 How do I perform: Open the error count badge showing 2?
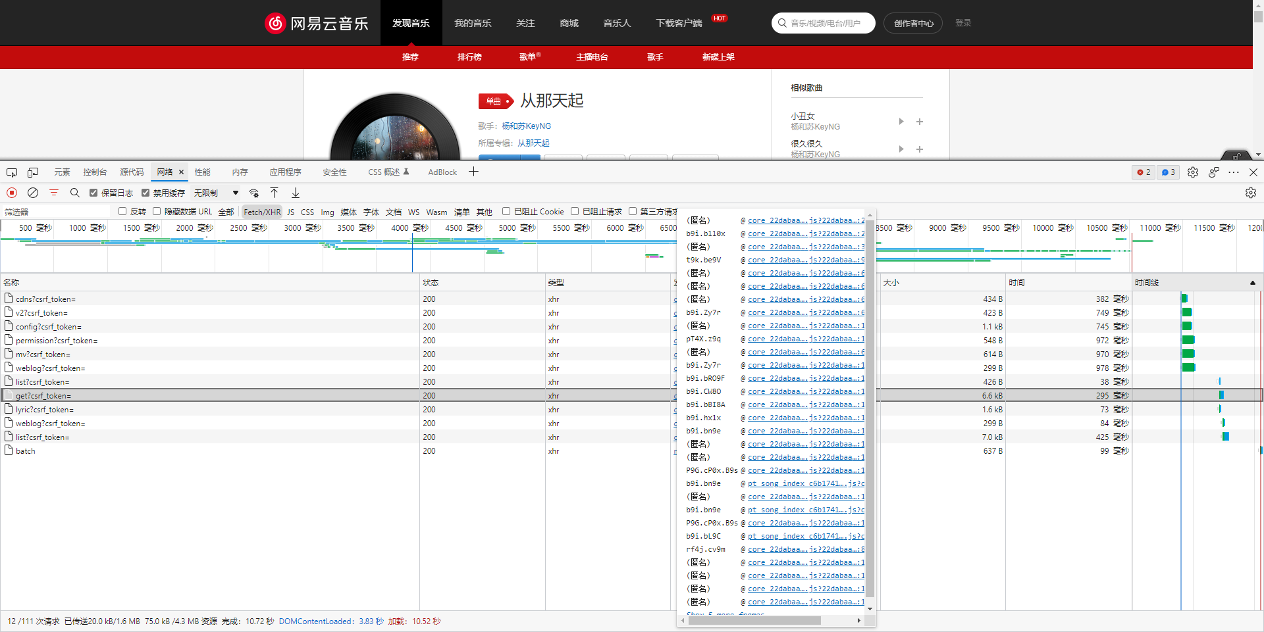(1144, 172)
